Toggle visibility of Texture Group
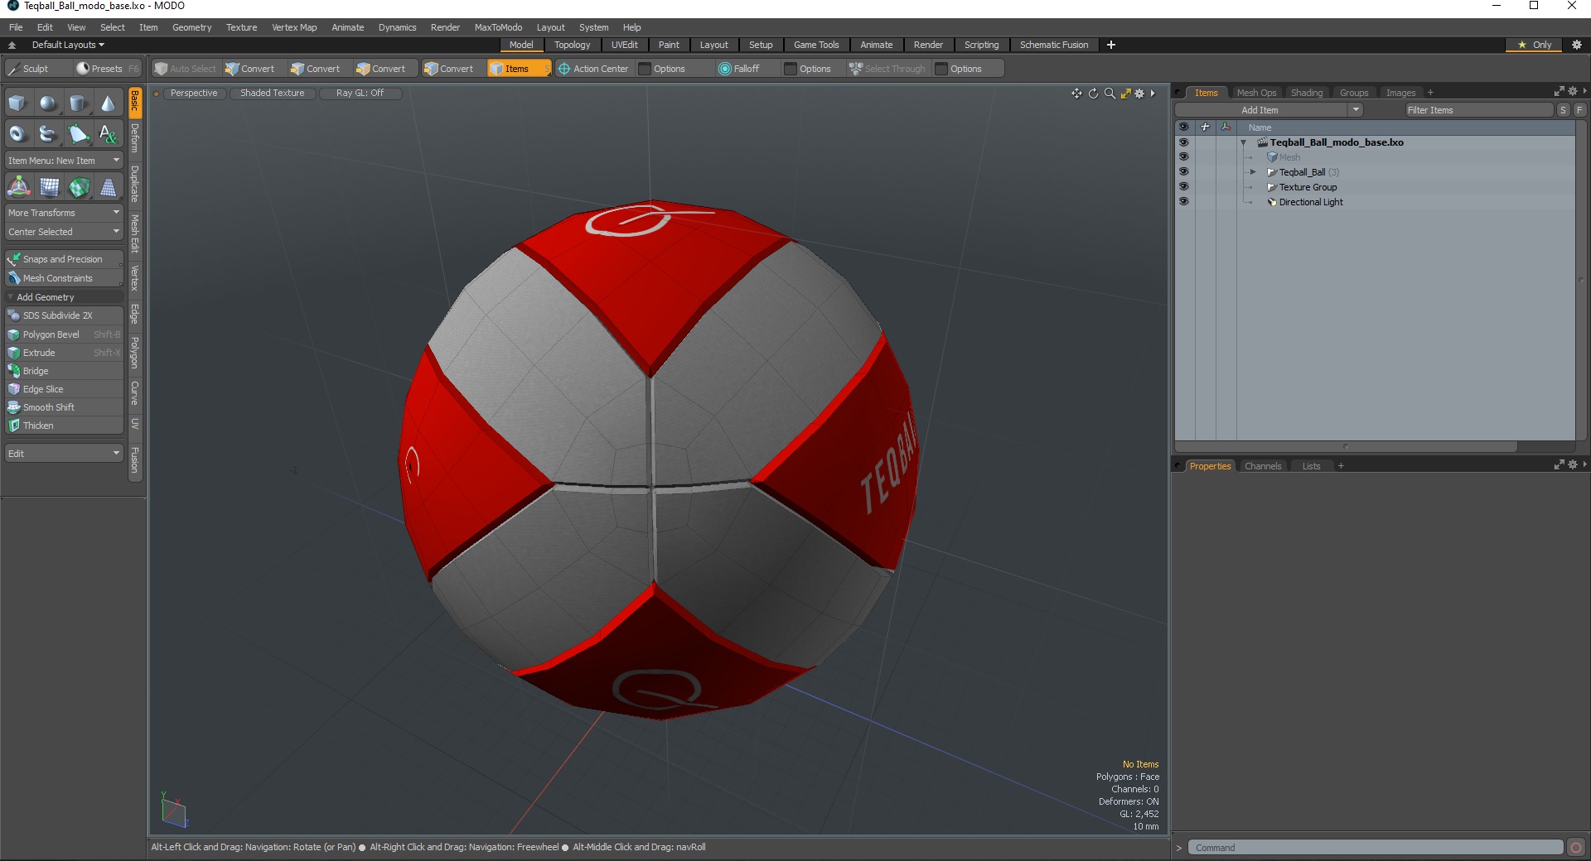Screen dimensions: 1591x861 [1183, 187]
